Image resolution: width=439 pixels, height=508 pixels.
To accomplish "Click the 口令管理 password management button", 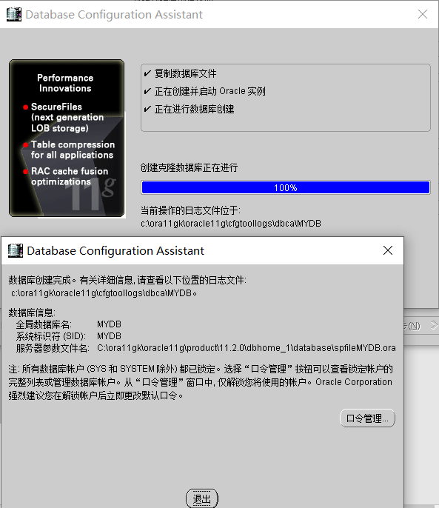I will (367, 418).
